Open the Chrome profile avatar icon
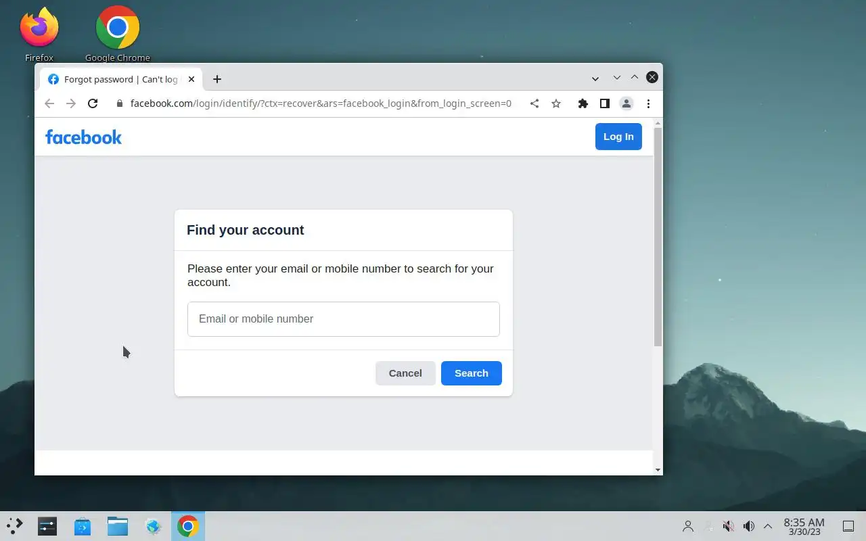 626,103
